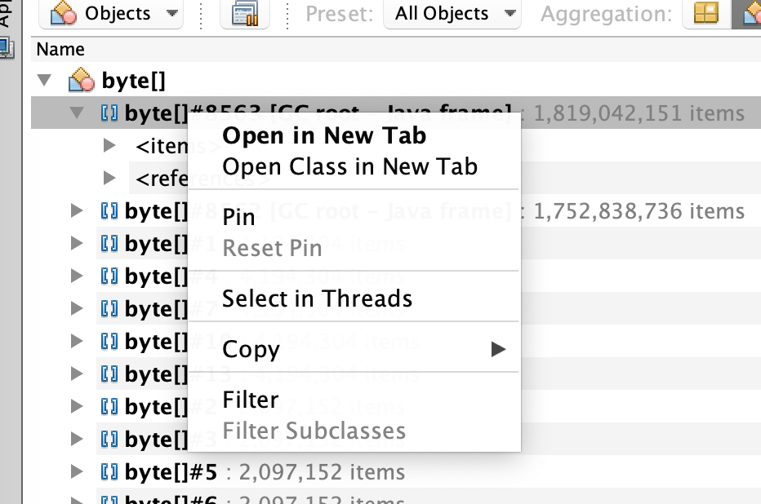This screenshot has height=504, width=761.
Task: Open the All Objects preset dropdown
Action: pos(452,13)
